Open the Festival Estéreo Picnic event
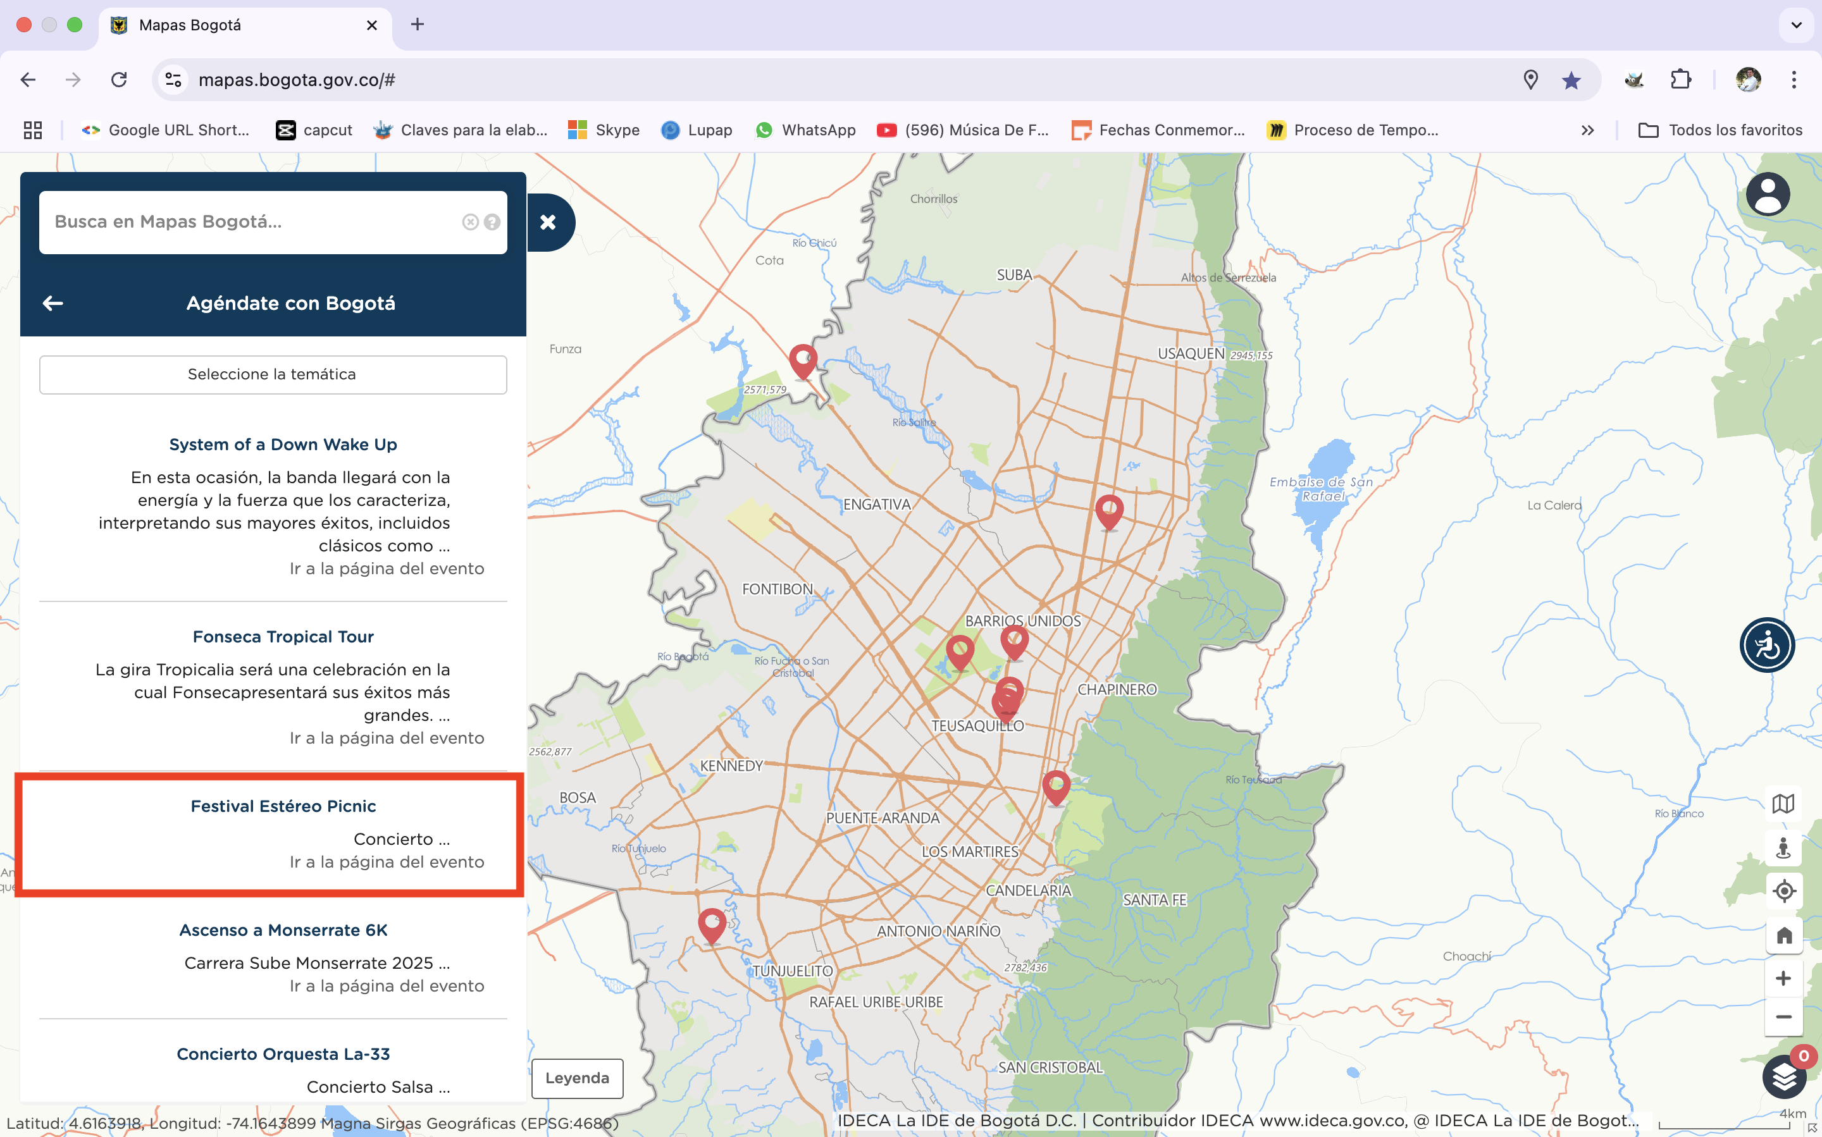This screenshot has width=1822, height=1137. coord(283,806)
